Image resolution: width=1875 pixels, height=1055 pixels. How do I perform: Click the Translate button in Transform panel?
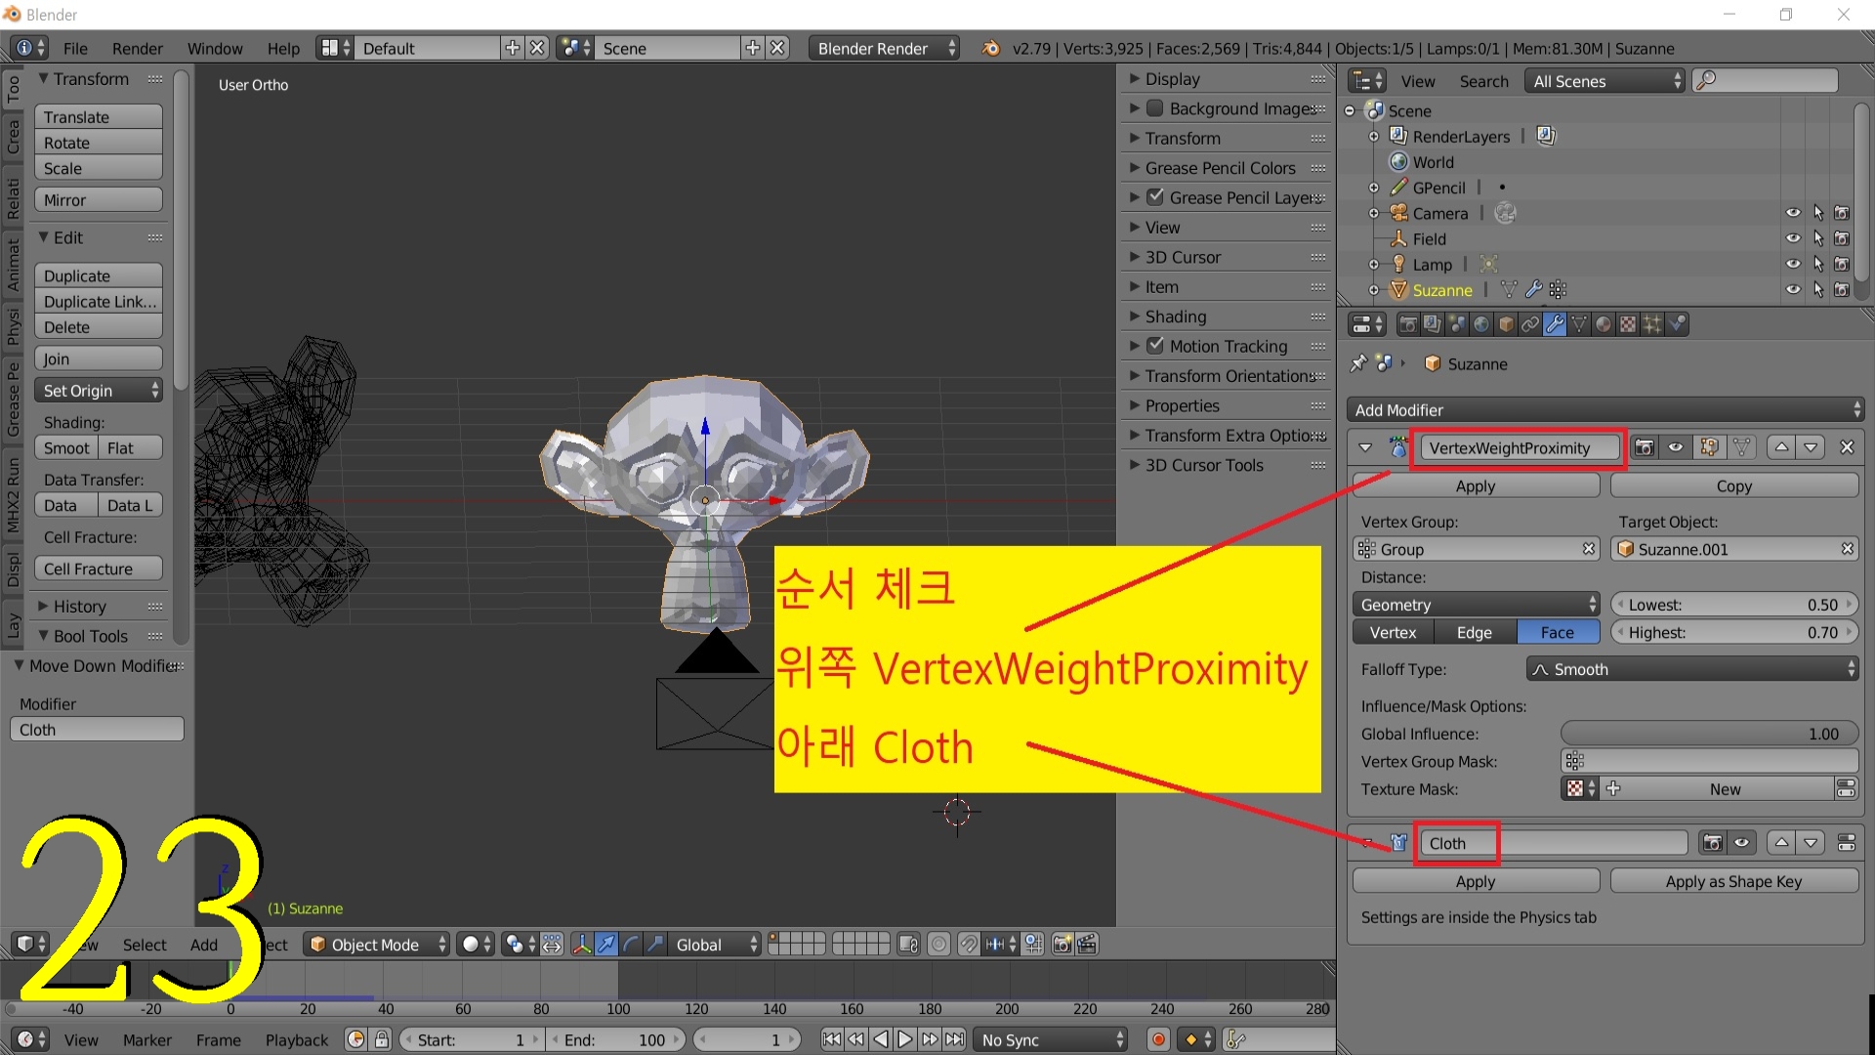98,116
